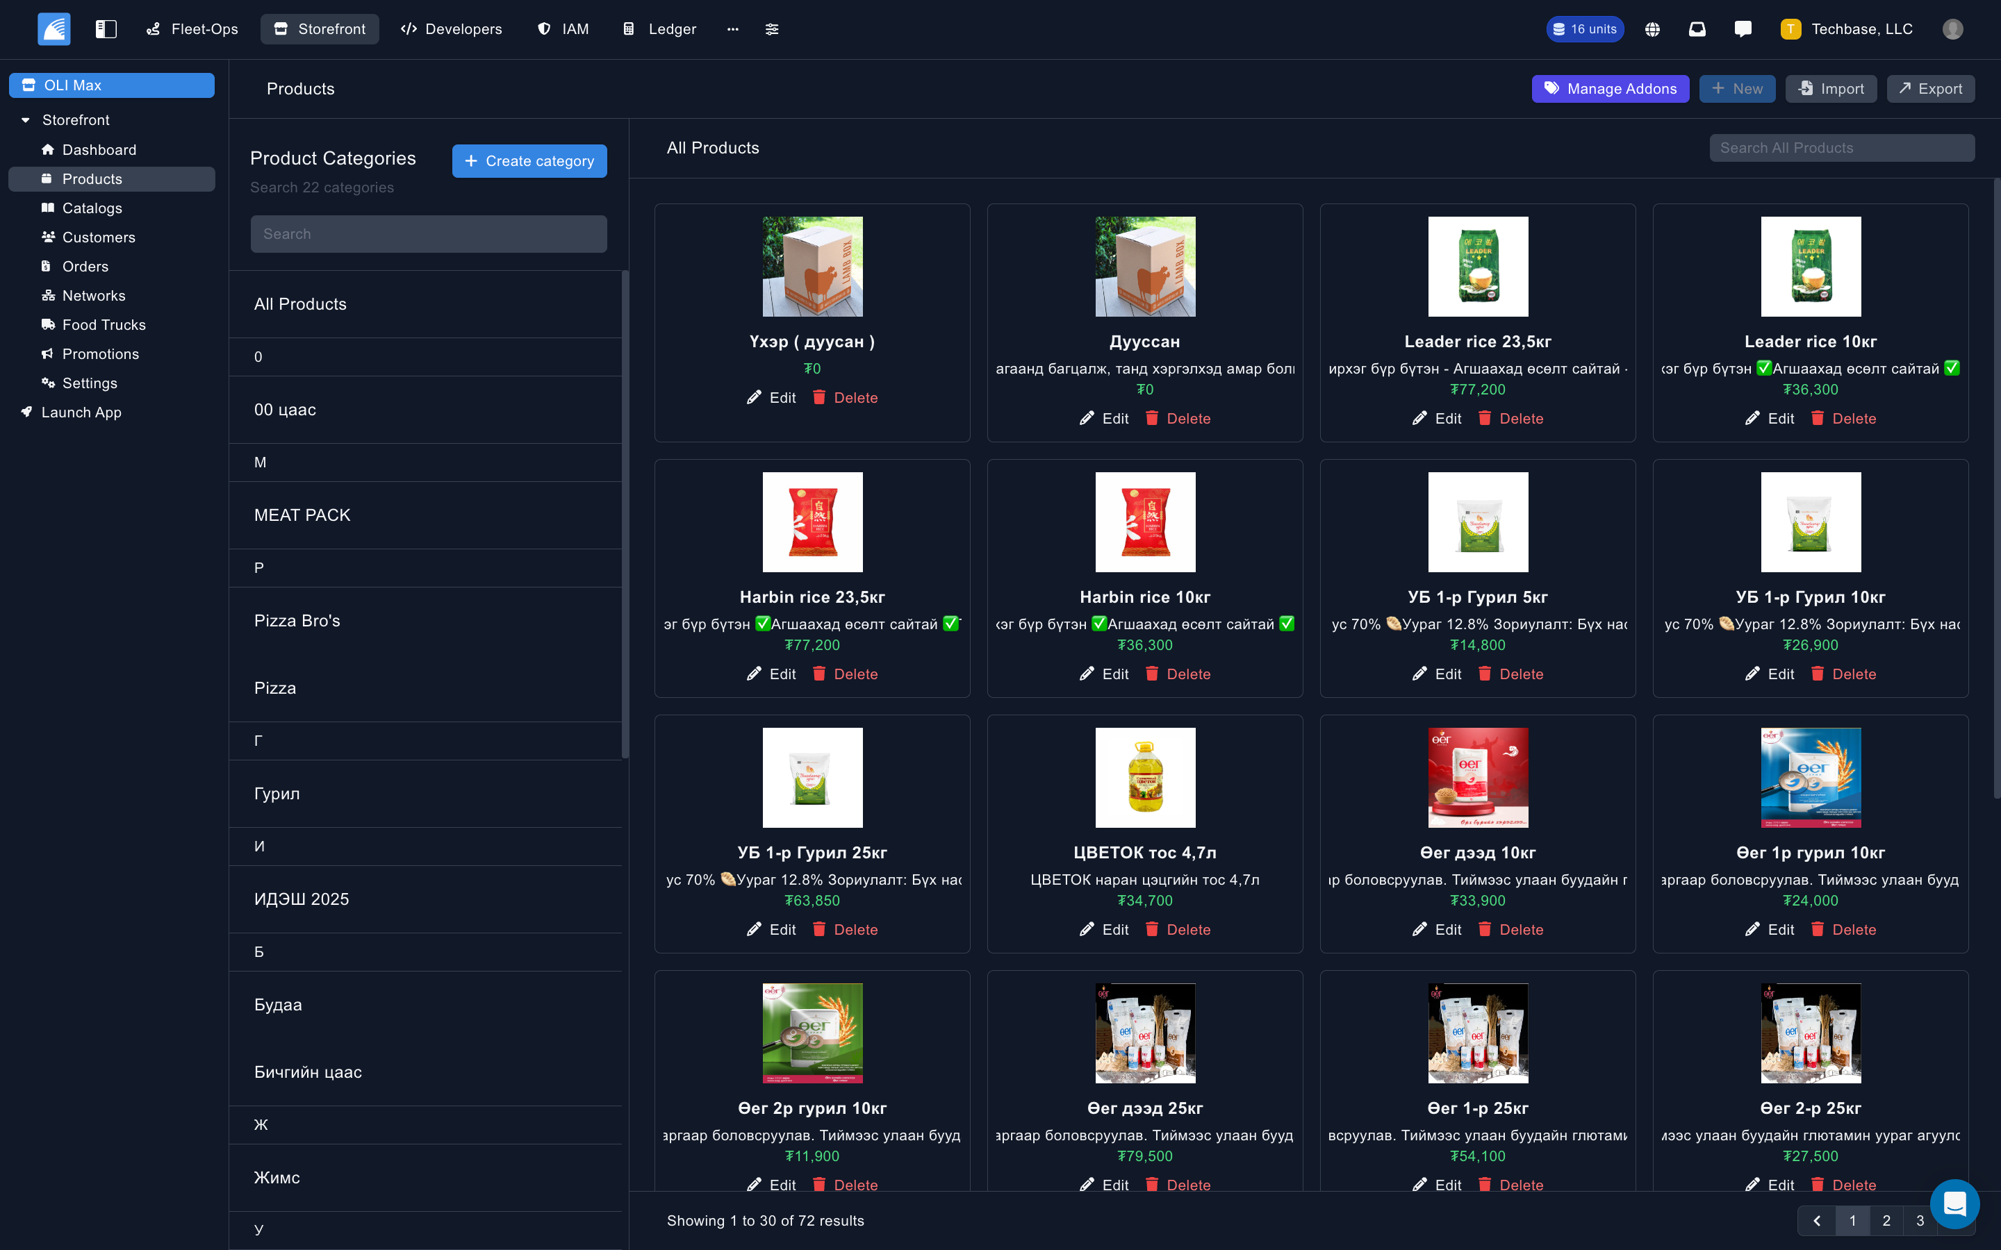Click the Үхэр (дуусан) product thumbnail
Viewport: 2001px width, 1250px height.
click(x=812, y=266)
